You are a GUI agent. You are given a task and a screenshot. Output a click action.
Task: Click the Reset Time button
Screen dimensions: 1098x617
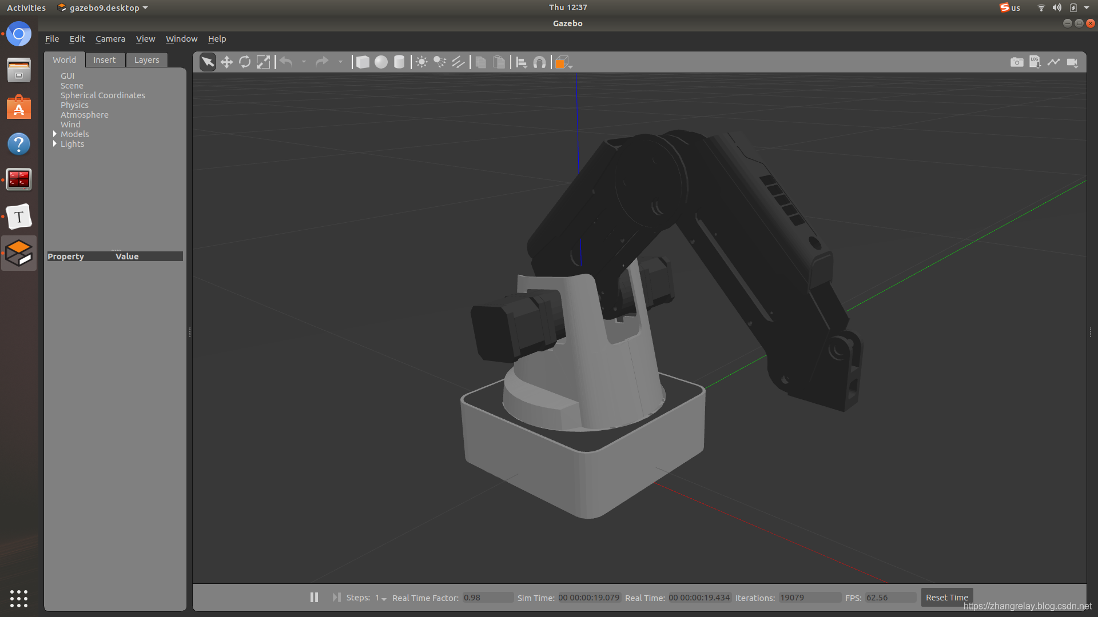(946, 597)
